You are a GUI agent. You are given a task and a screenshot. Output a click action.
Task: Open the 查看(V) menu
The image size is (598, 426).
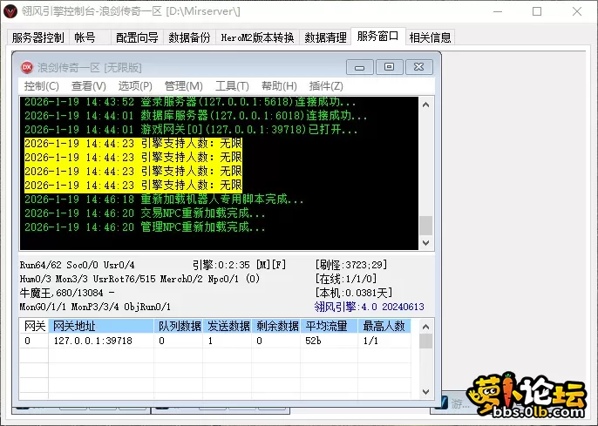[x=89, y=85]
